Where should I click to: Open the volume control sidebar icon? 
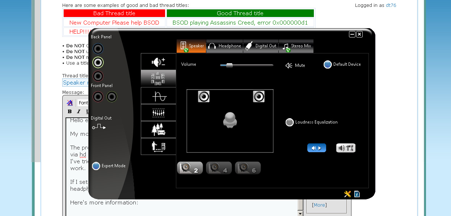(158, 62)
